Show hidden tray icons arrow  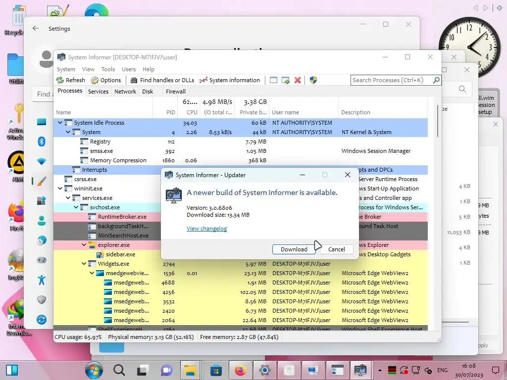click(380, 370)
